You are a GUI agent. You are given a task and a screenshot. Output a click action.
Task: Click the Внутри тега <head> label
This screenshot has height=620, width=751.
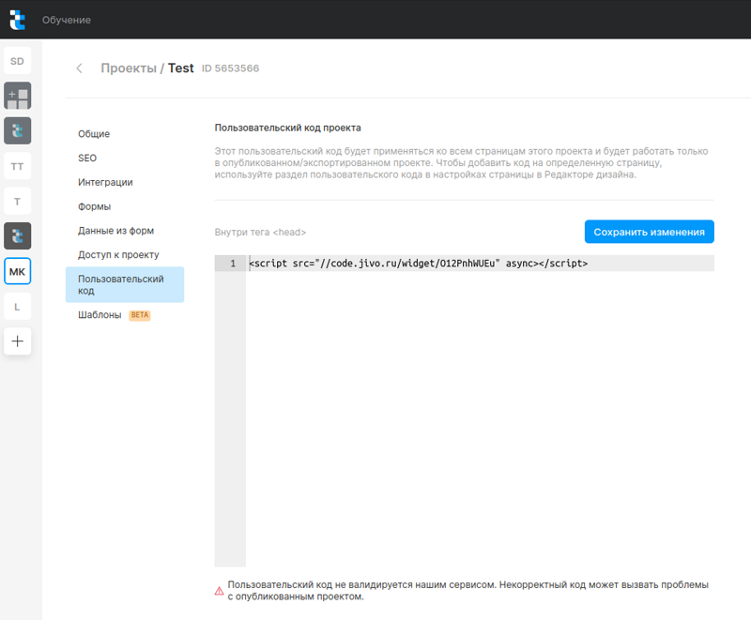tap(260, 232)
